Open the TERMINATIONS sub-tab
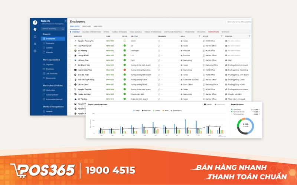Viewport: 297px width, 185px height. click(213, 32)
